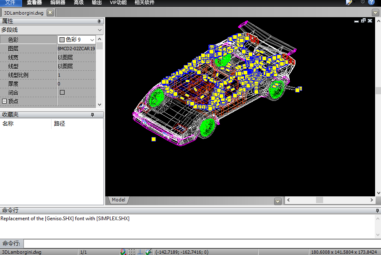381x255 pixels.
Task: Open the 色彩 9 color dropdown
Action: click(x=92, y=40)
